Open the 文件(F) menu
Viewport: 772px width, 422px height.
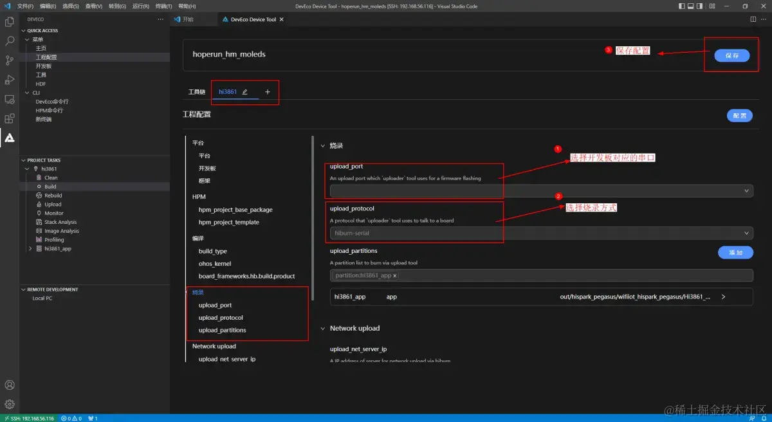[x=25, y=6]
